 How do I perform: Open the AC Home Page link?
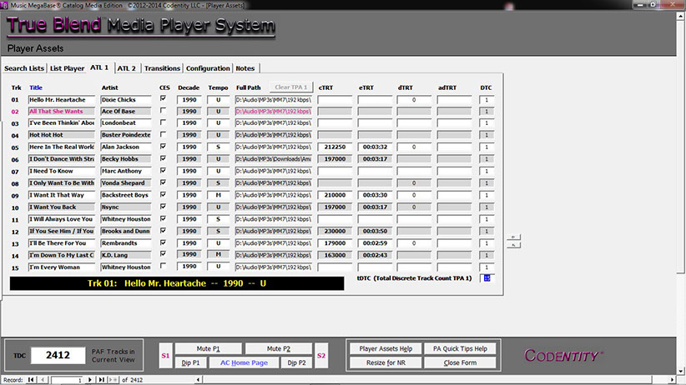(x=243, y=363)
